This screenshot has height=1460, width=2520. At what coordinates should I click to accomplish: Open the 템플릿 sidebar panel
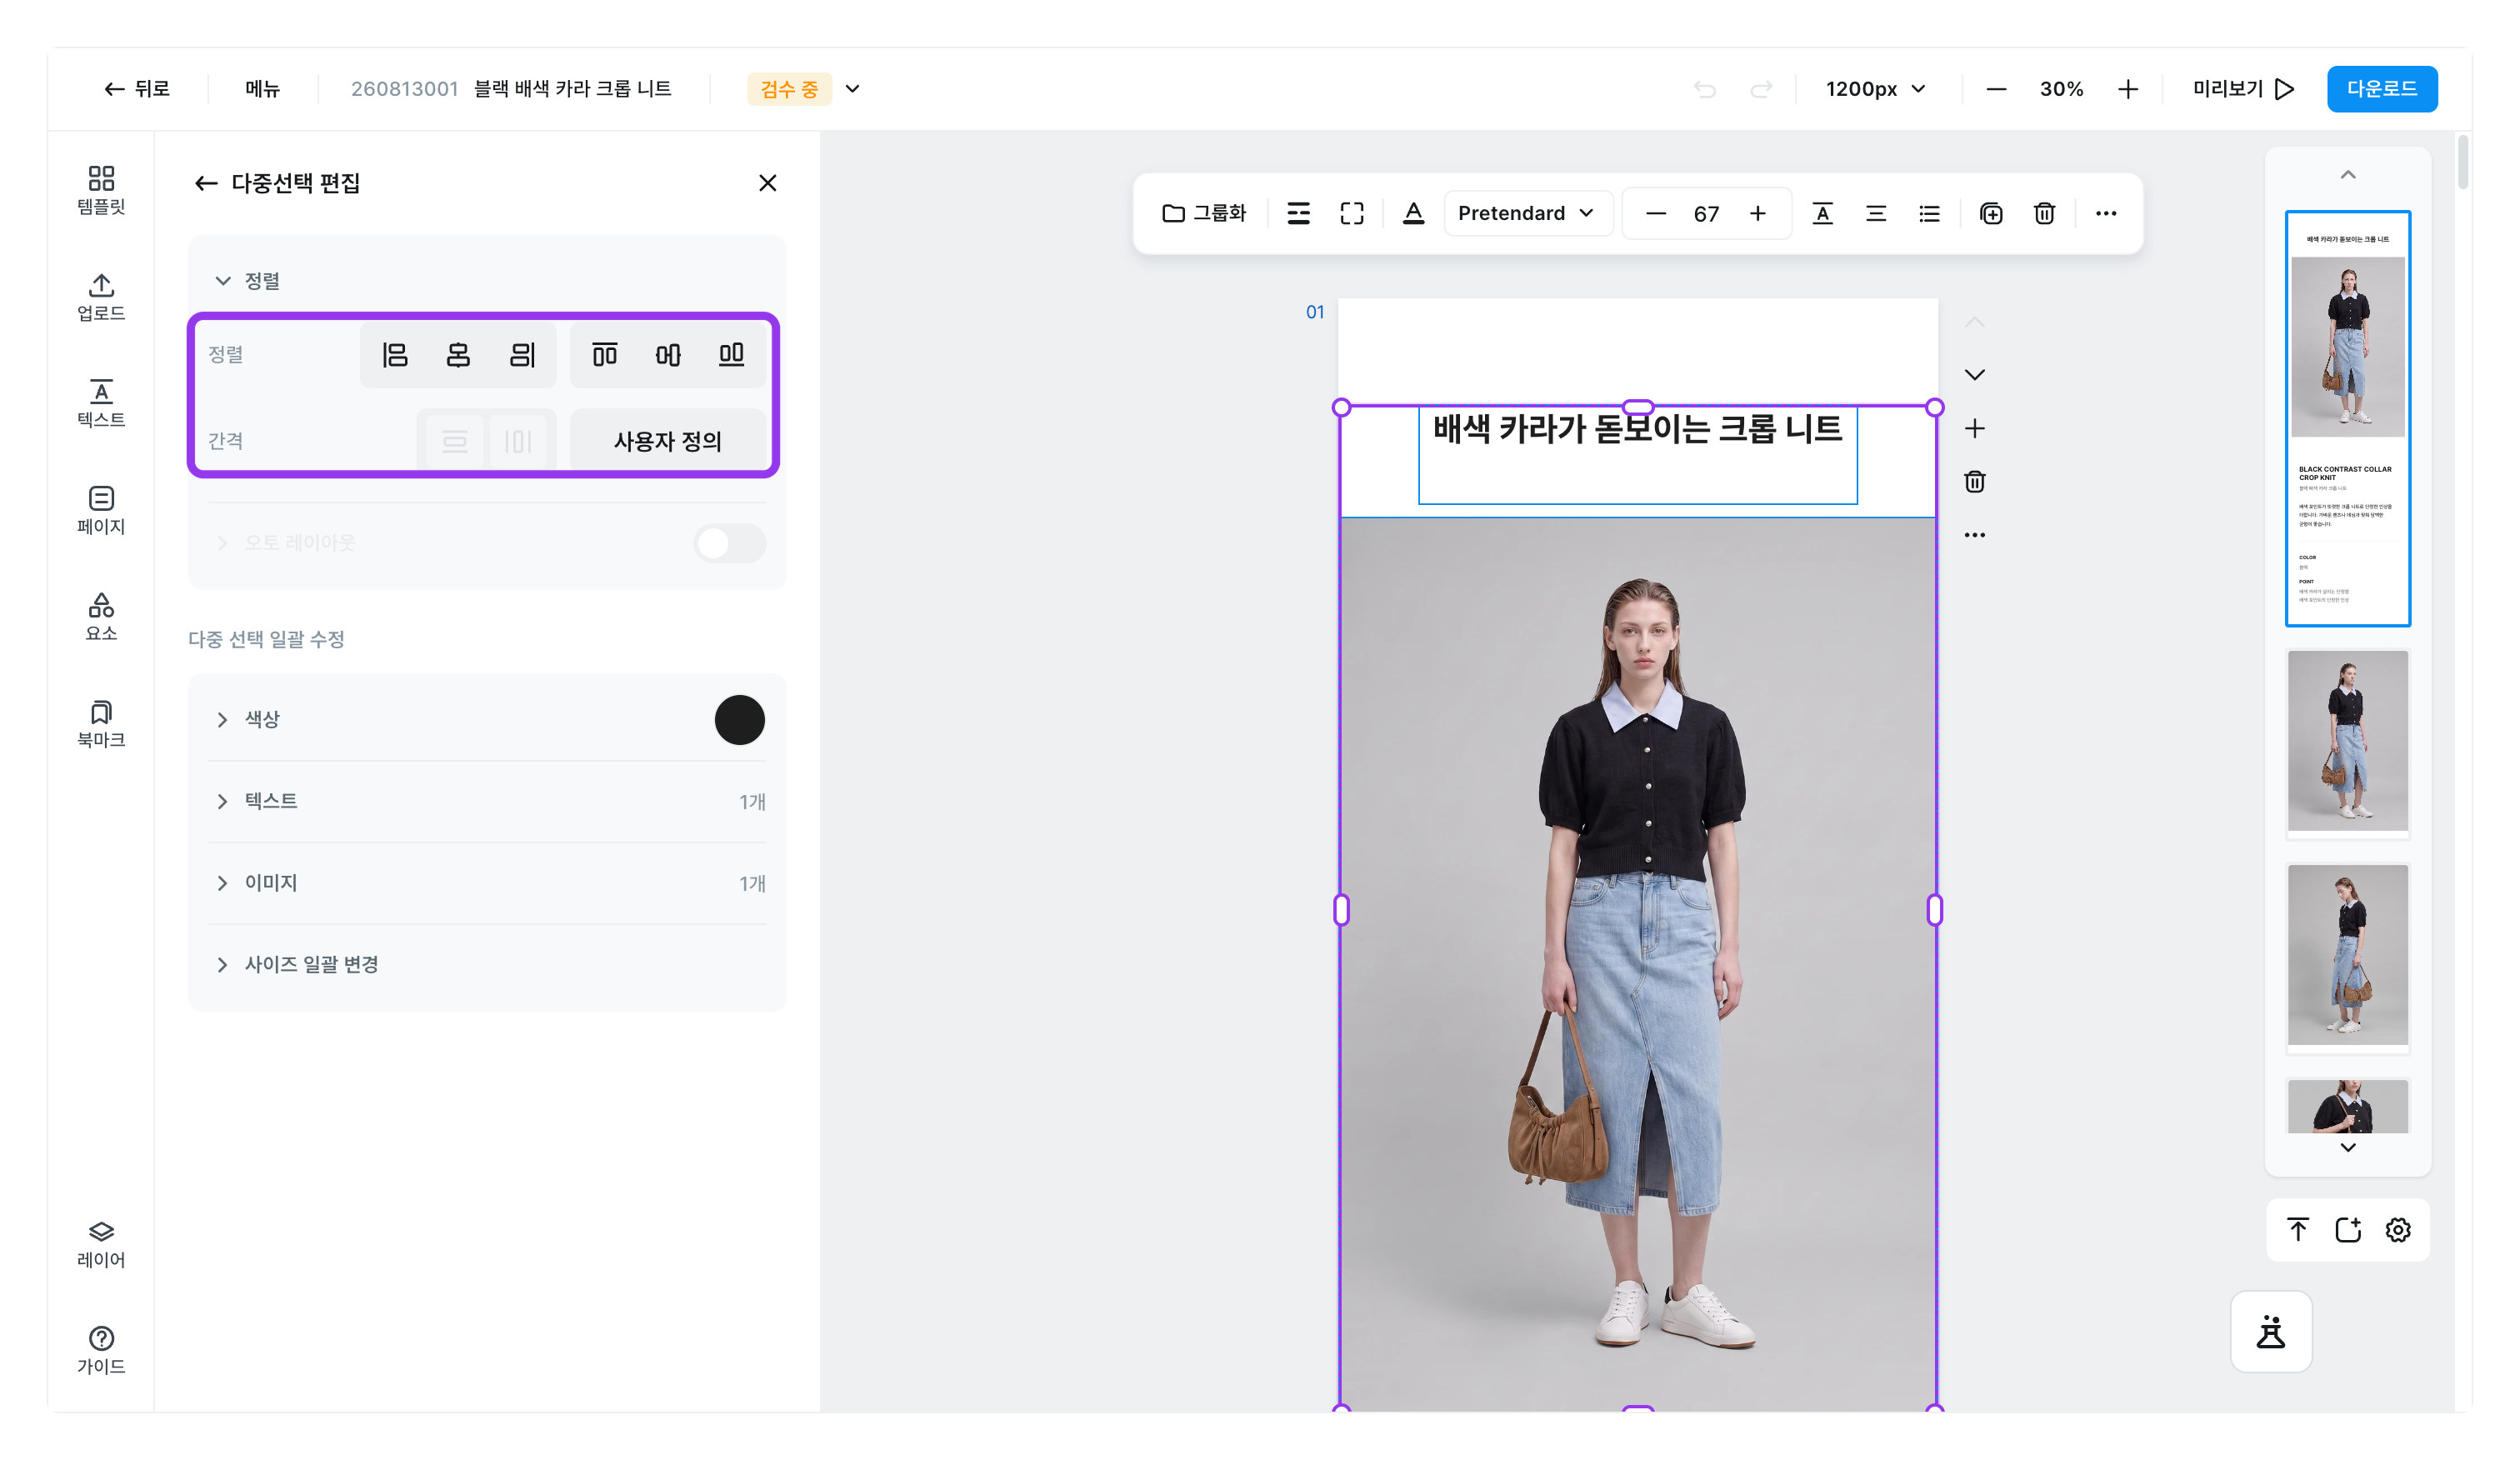point(101,190)
